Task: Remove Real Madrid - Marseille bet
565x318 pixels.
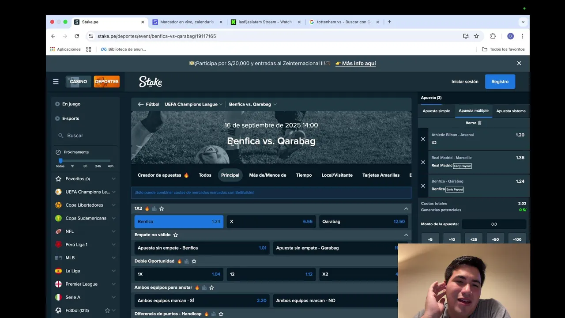Action: click(x=423, y=162)
